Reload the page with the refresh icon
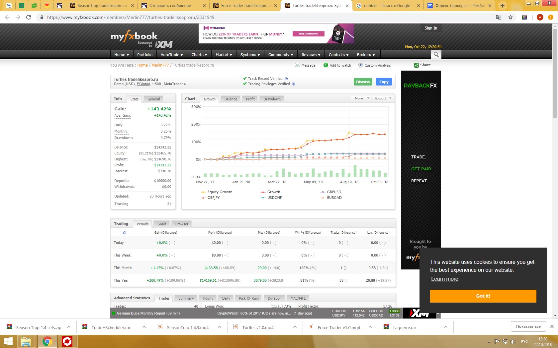558x348 pixels. pos(29,17)
